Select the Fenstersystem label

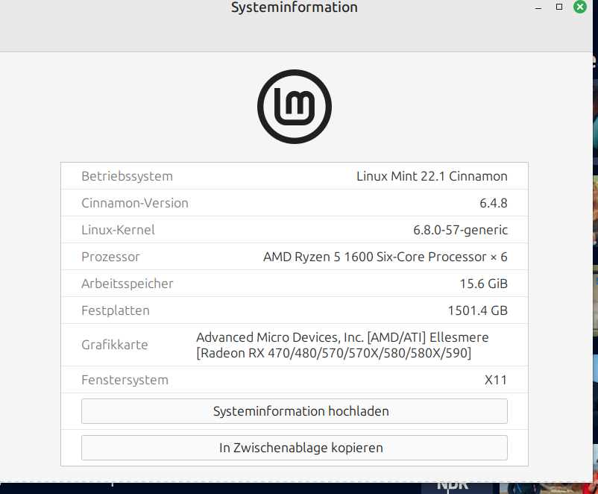pyautogui.click(x=125, y=380)
